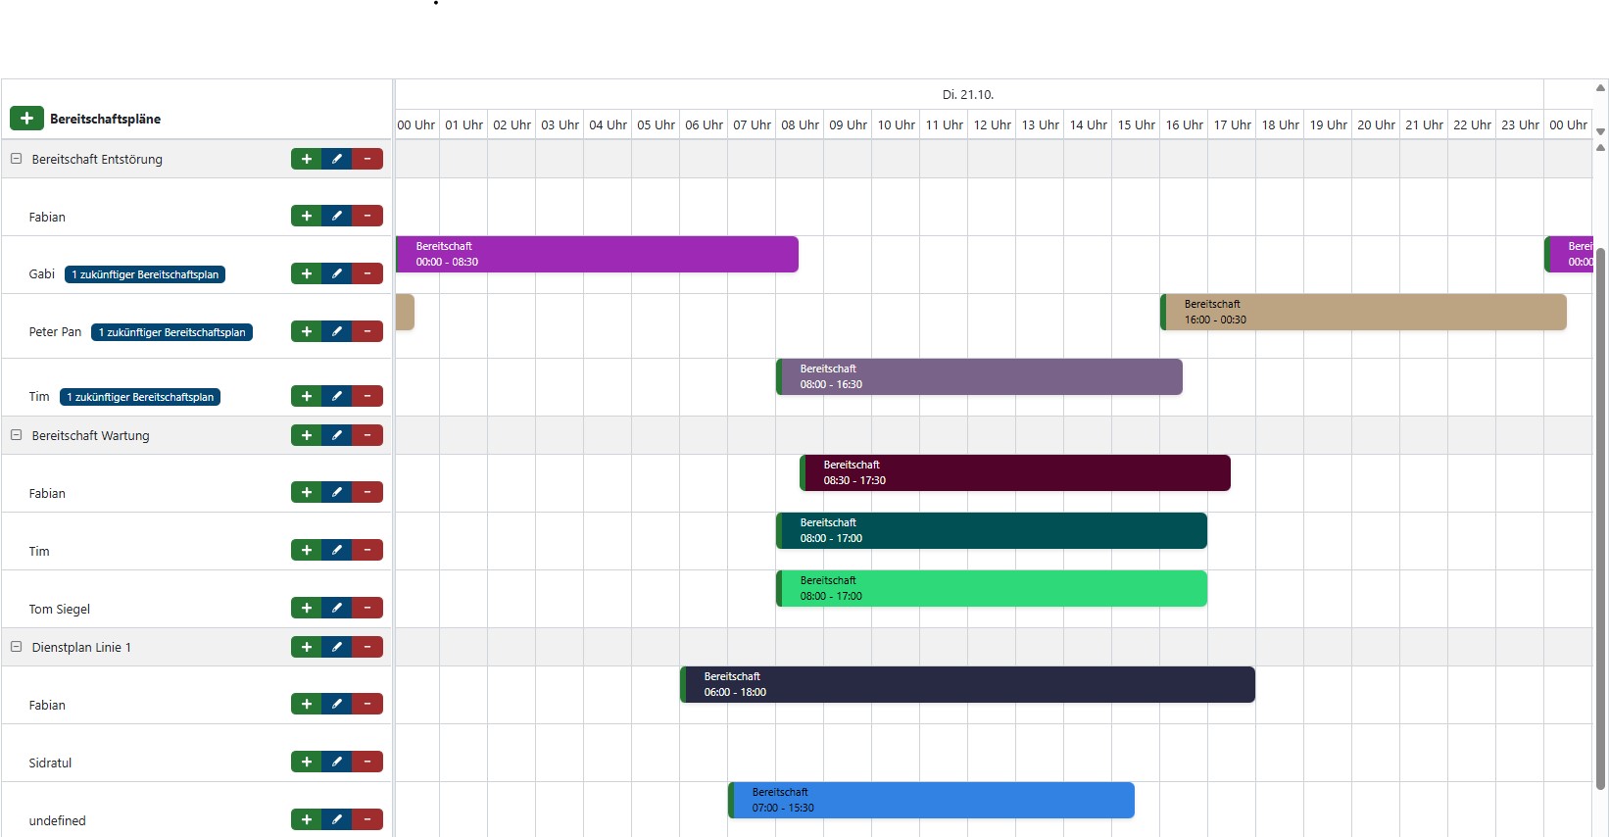The height and width of the screenshot is (837, 1609).
Task: Collapse the Bereitschaft Wartung group
Action: click(16, 435)
